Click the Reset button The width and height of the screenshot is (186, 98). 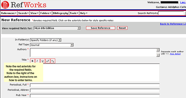(x=122, y=28)
